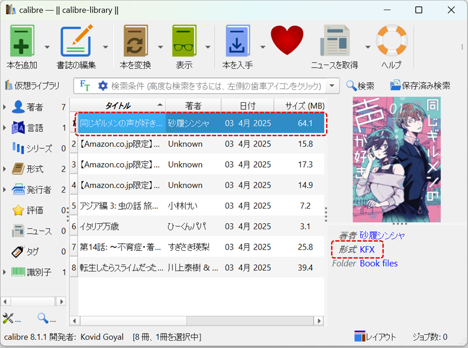This screenshot has height=348, width=468.
Task: Click tag browser scrollbar right arrow
Action: click(61, 301)
